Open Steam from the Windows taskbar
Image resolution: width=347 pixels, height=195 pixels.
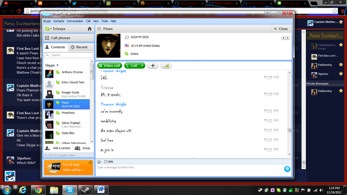(x=86, y=190)
